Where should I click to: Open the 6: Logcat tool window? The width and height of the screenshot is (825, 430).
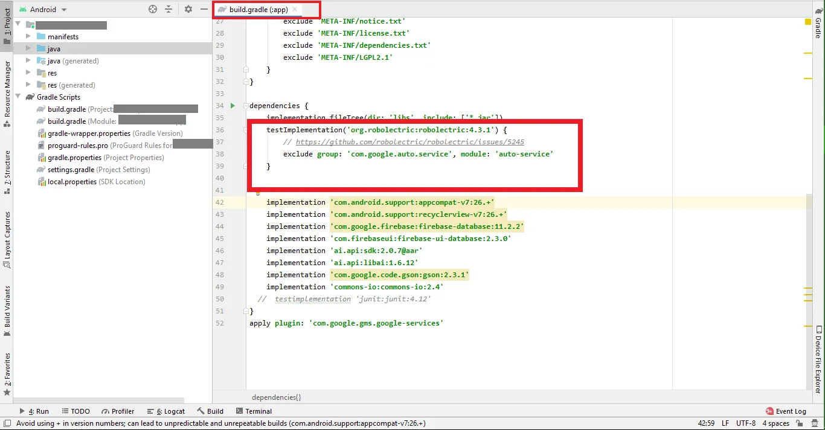(165, 411)
